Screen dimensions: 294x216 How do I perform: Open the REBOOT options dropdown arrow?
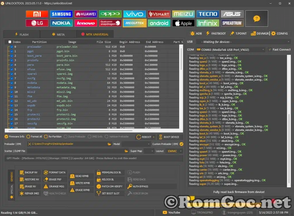pos(154,137)
